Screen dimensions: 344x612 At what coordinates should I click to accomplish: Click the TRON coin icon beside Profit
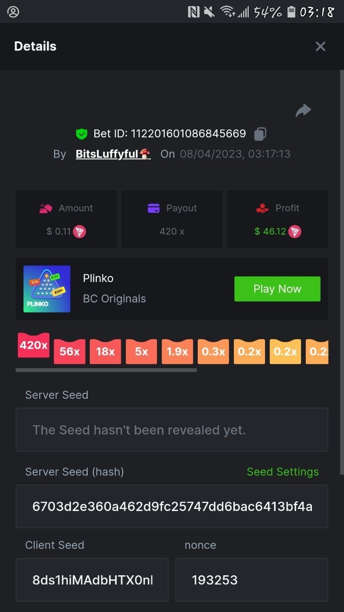click(x=295, y=232)
